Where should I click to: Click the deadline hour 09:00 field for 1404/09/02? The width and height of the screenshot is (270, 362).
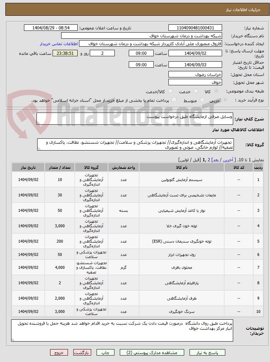pos(141,53)
